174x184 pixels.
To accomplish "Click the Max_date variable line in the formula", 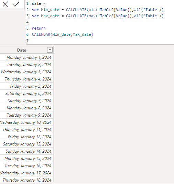I will click(98, 16).
